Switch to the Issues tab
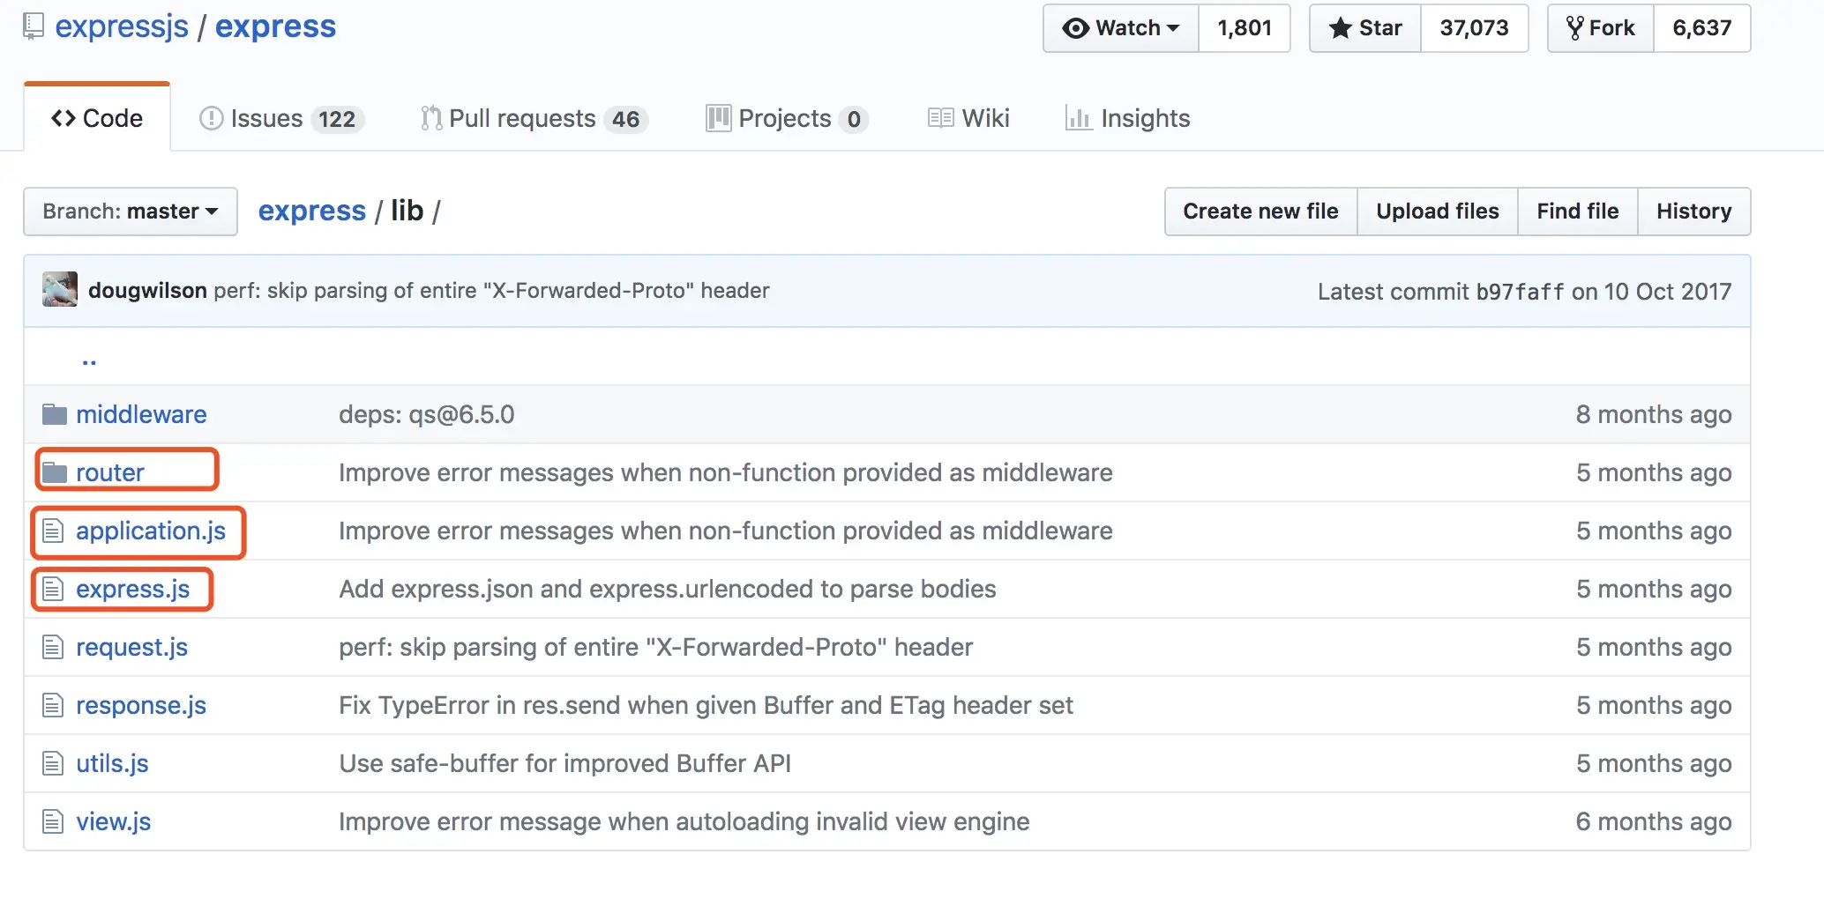 coord(281,118)
